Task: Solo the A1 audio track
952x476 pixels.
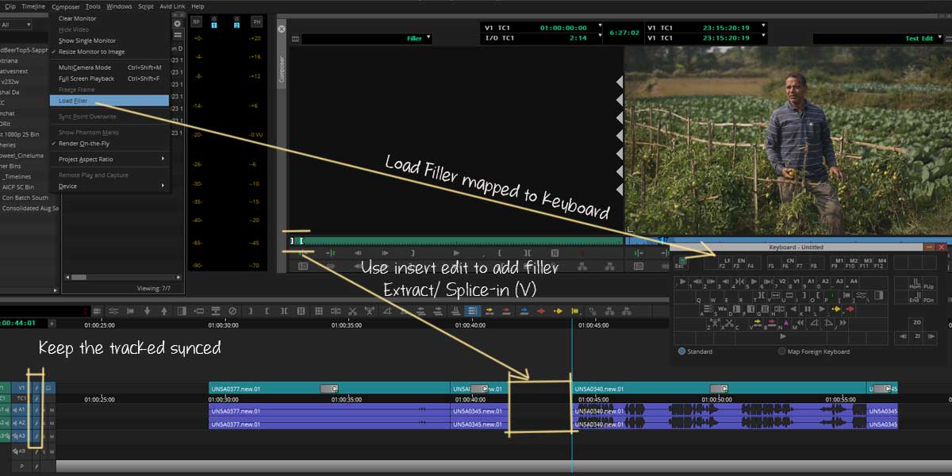Action: click(x=45, y=410)
